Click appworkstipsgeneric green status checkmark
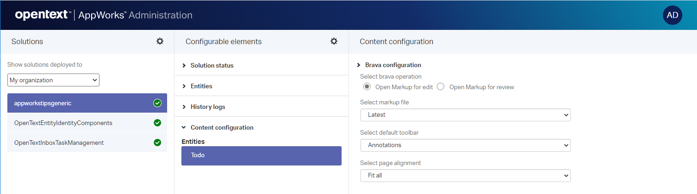 click(x=157, y=103)
